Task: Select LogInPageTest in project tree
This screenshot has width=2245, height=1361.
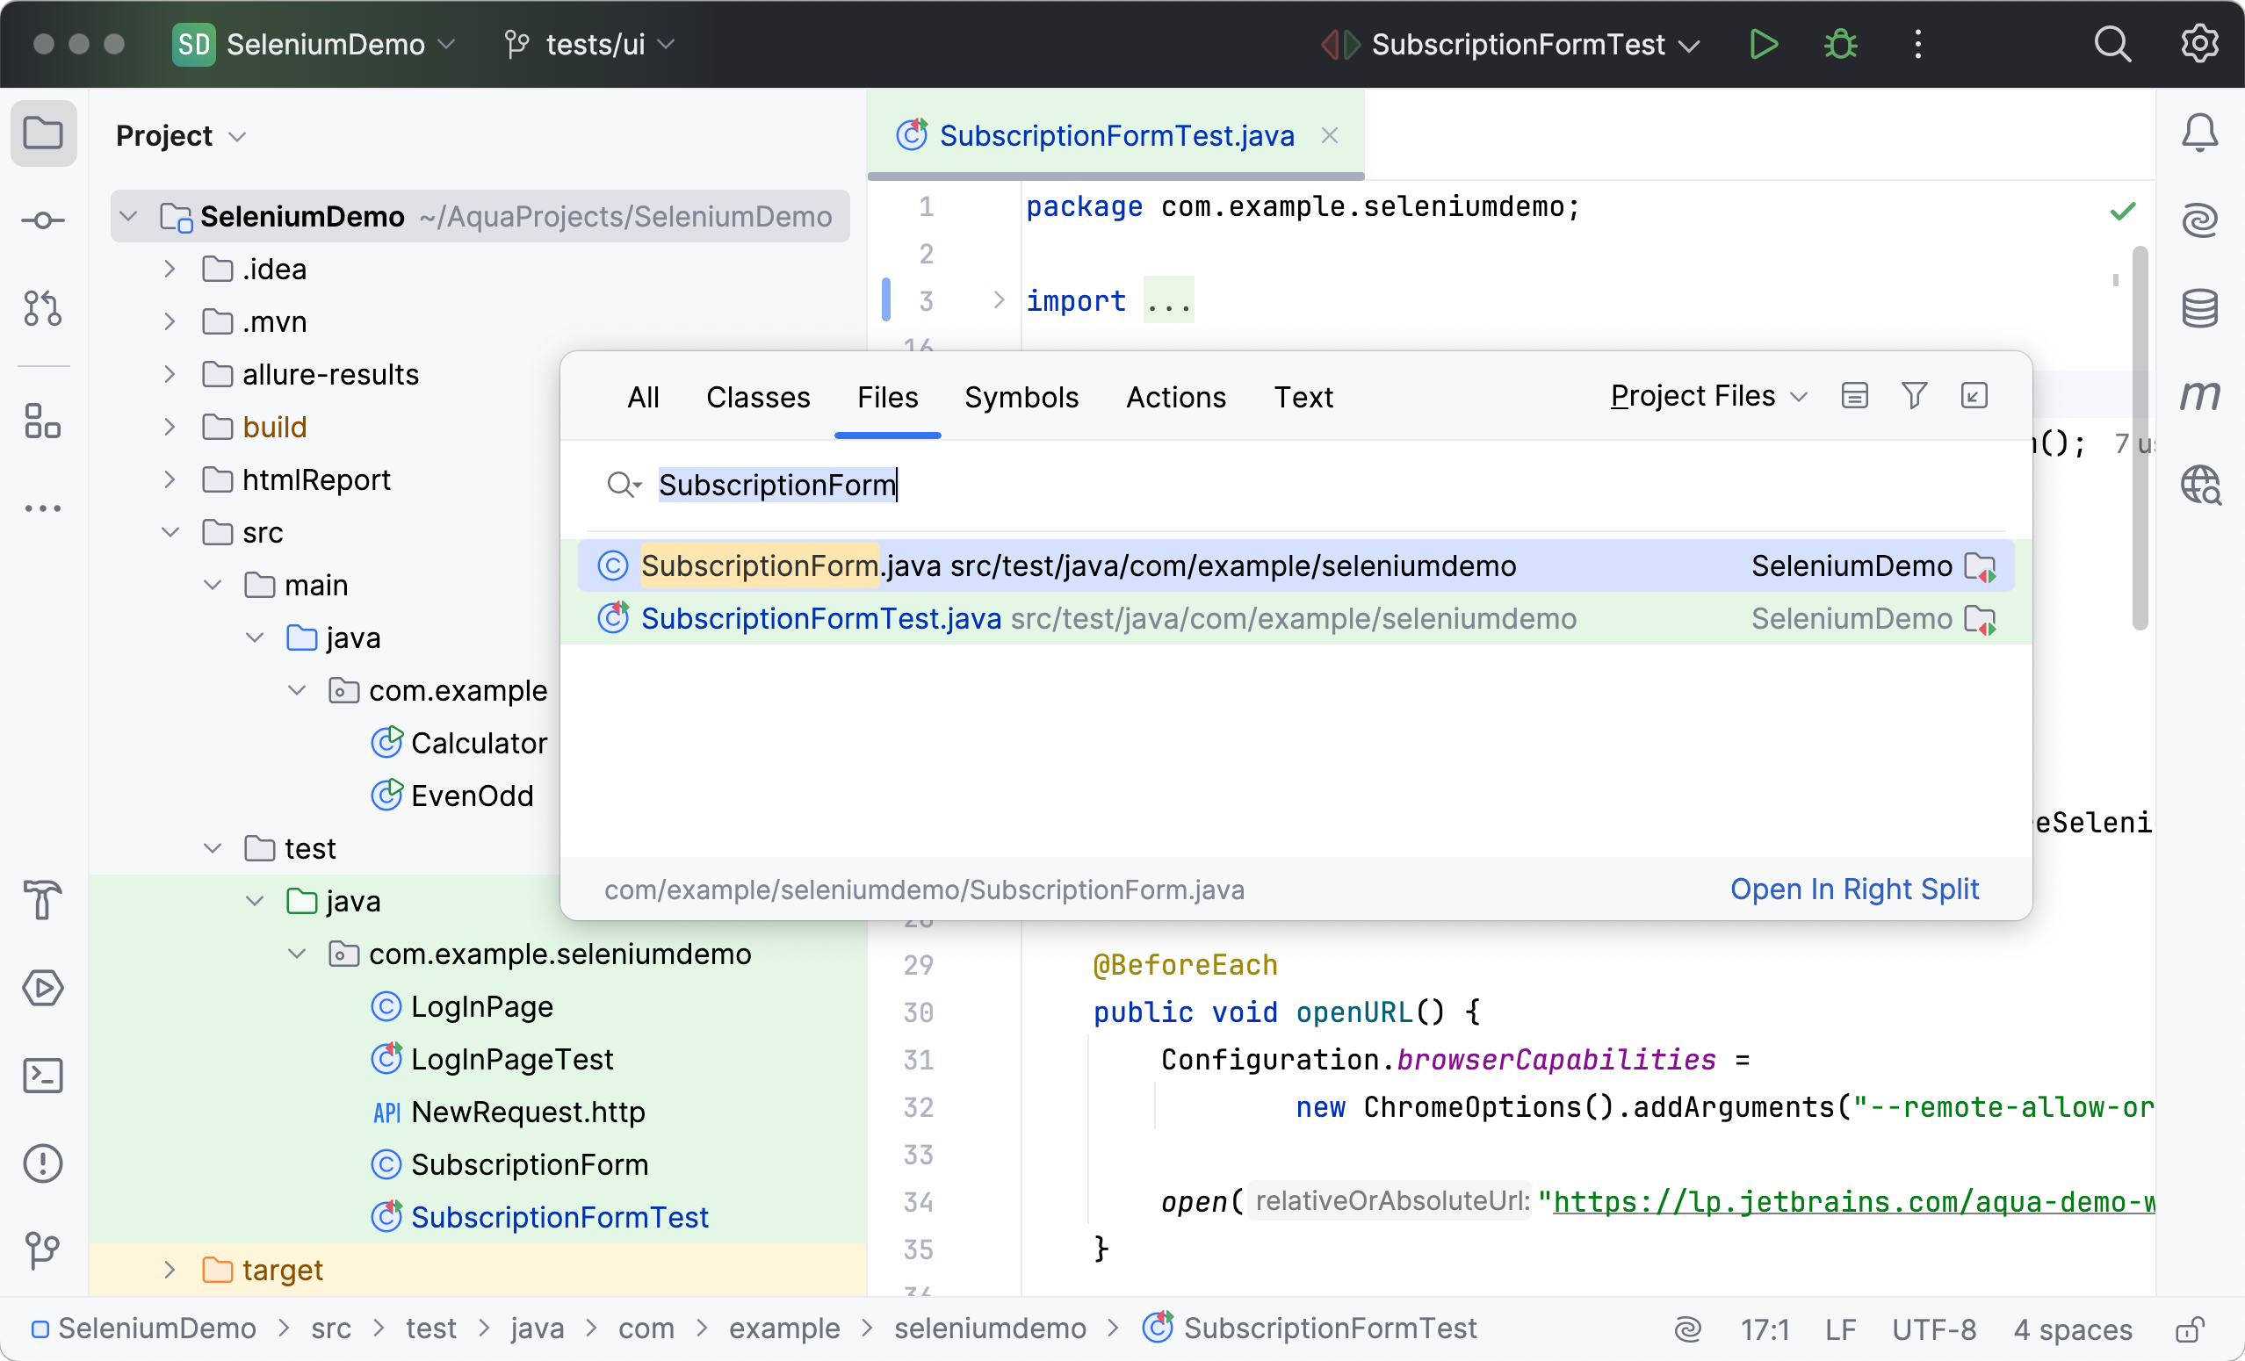Action: point(512,1060)
